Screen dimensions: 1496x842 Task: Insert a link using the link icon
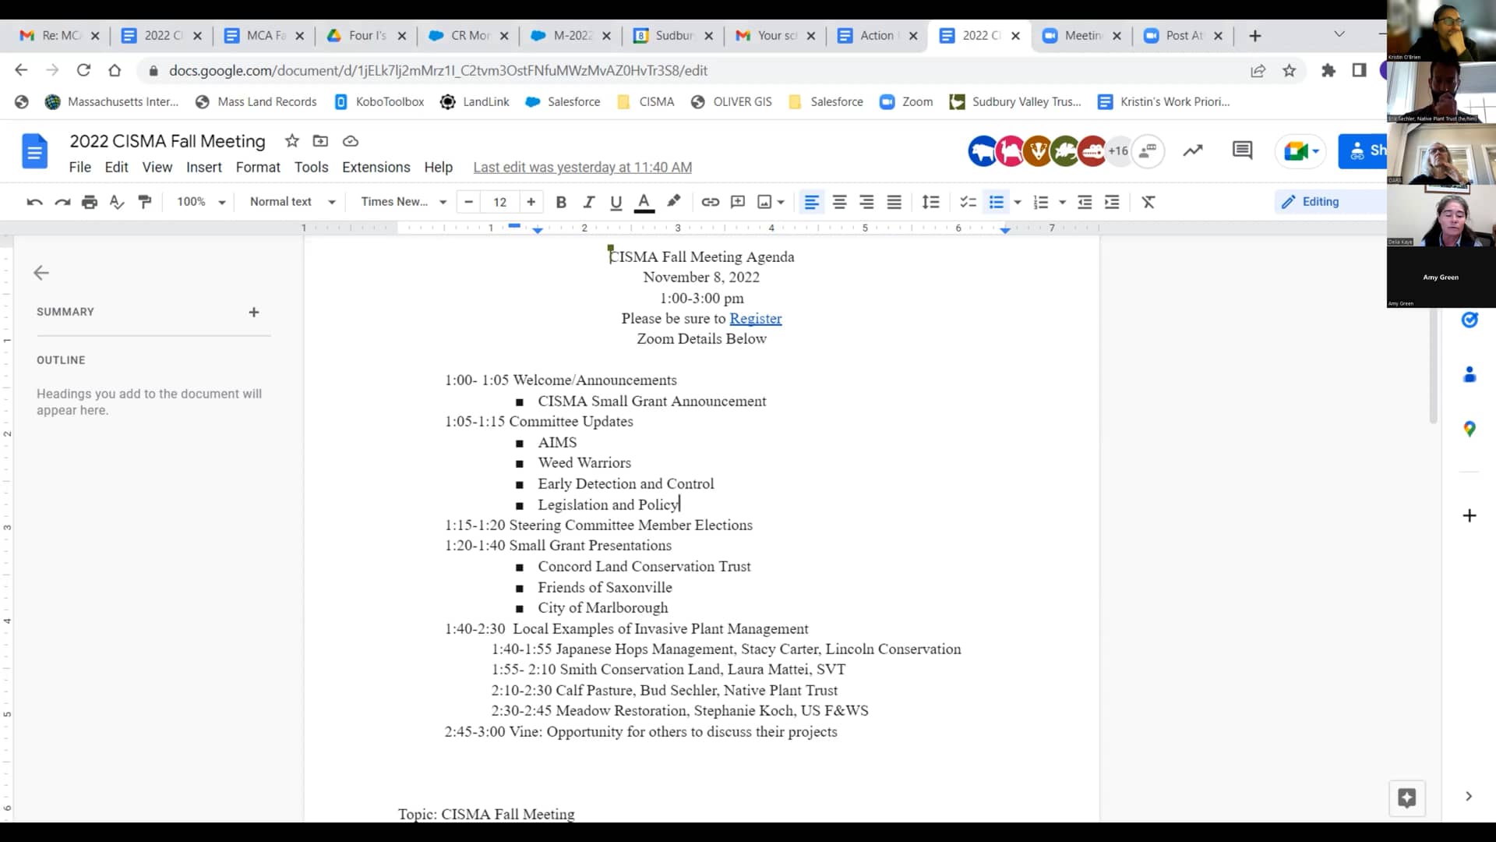(x=710, y=202)
